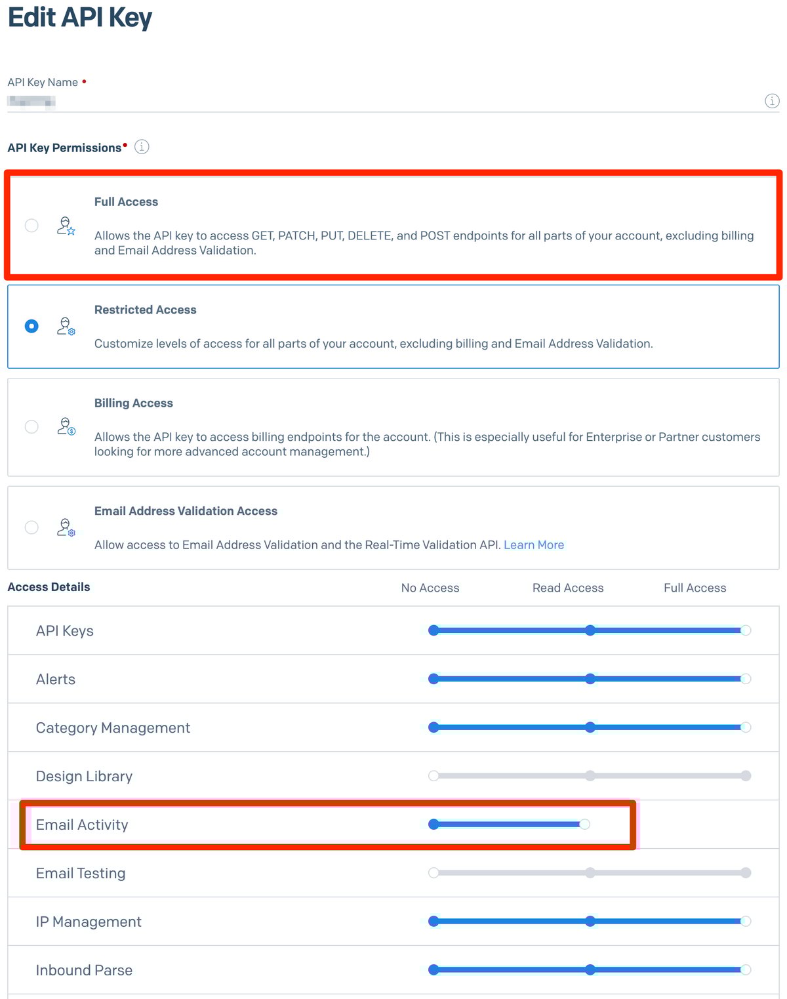Enable Email Address Validation Access option
This screenshot has width=787, height=999.
tap(31, 527)
